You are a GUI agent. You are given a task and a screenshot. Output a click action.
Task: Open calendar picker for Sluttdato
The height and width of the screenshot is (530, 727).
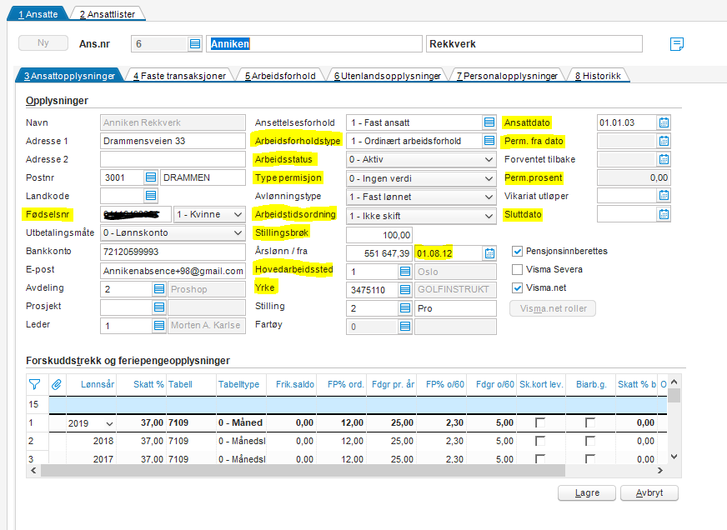click(664, 214)
